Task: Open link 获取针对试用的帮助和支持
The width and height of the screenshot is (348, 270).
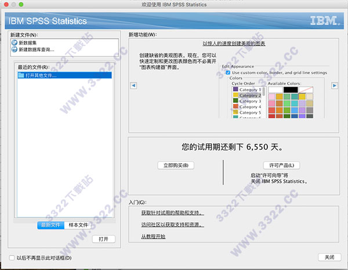Action: tap(172, 213)
